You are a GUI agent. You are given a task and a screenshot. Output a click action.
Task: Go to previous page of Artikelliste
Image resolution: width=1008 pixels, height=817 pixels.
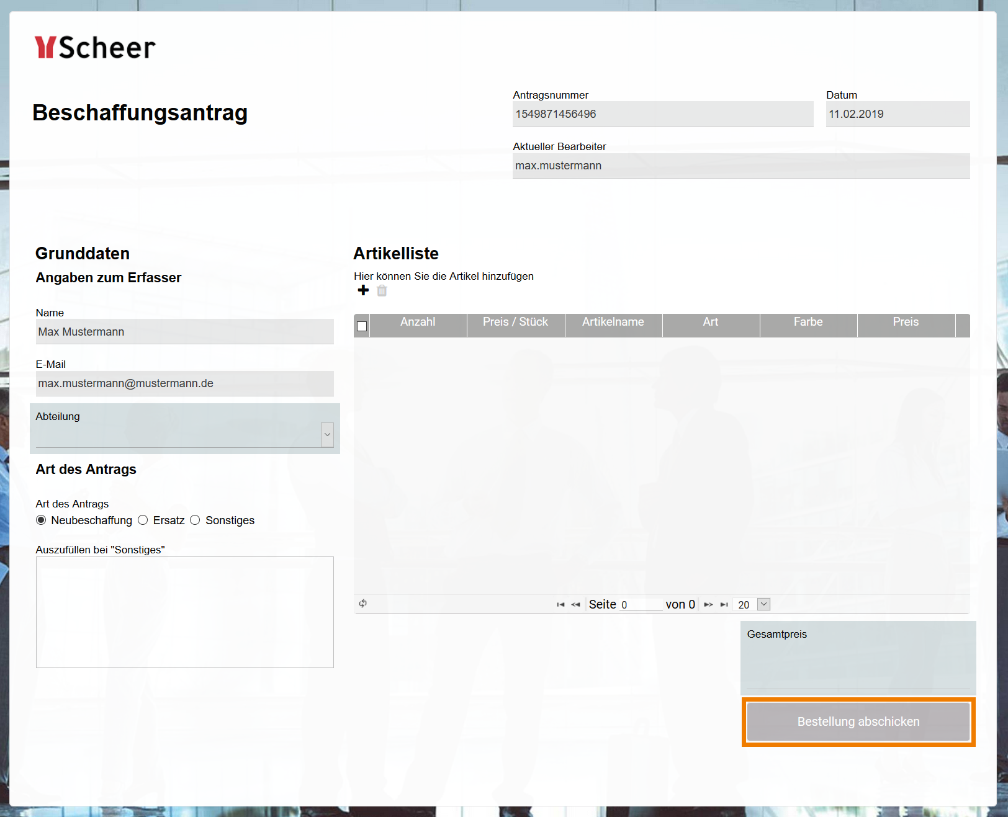[x=576, y=605]
